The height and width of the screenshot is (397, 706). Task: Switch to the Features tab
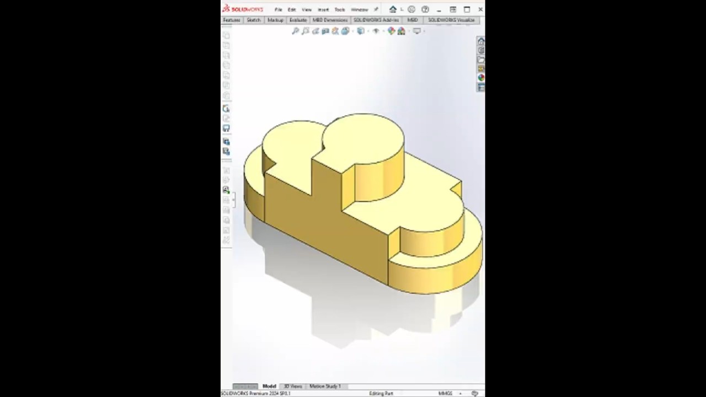[x=232, y=20]
